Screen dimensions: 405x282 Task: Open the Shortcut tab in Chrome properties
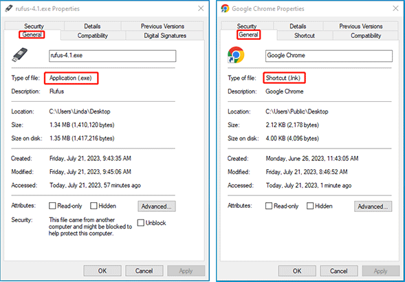(305, 36)
